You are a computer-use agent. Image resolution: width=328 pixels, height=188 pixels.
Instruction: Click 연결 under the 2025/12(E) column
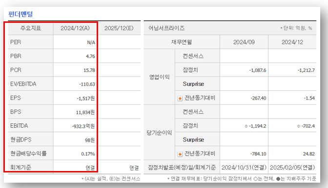(134, 168)
